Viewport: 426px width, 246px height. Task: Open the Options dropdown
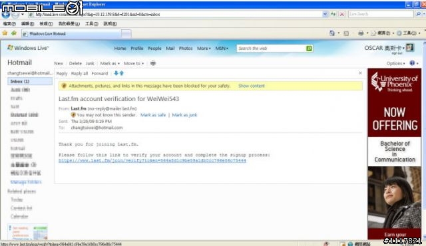pos(395,63)
